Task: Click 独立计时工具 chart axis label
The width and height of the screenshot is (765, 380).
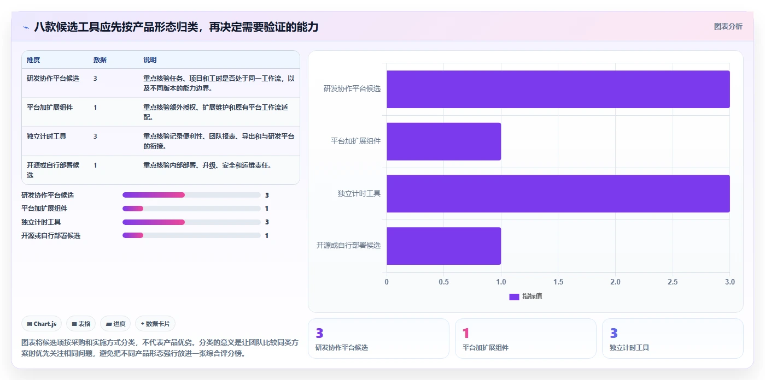Action: (x=359, y=193)
